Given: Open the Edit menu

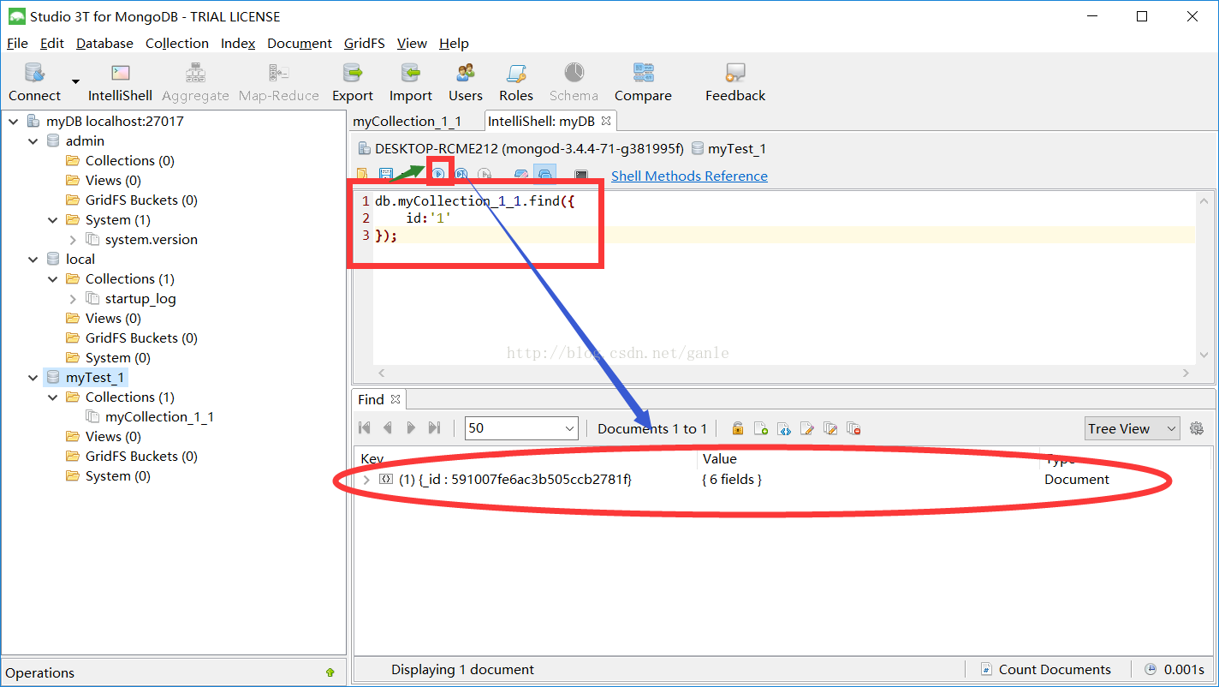Looking at the screenshot, I should [x=52, y=43].
